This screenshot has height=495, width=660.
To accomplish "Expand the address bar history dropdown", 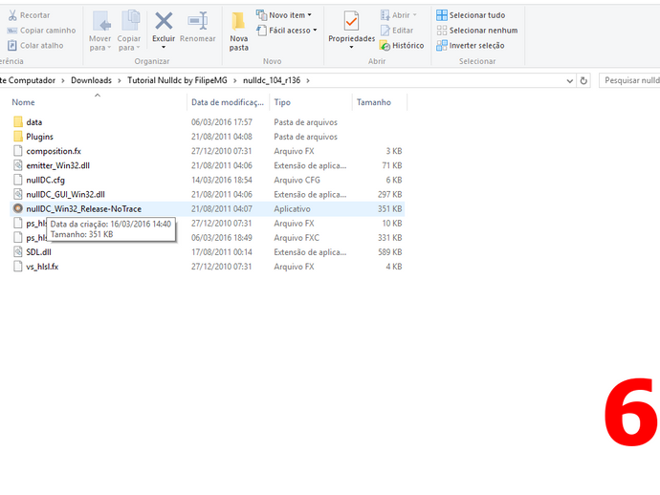I will click(x=569, y=80).
